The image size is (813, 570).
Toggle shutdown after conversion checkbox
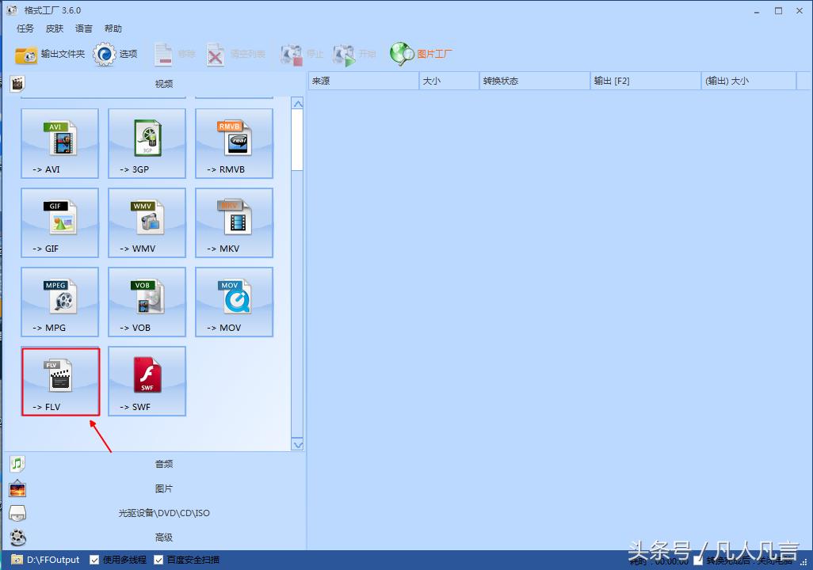pyautogui.click(x=698, y=560)
